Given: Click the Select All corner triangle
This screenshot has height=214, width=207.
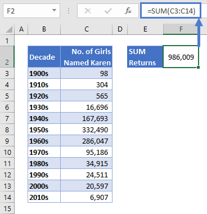Looking at the screenshot, I should 8,29.
